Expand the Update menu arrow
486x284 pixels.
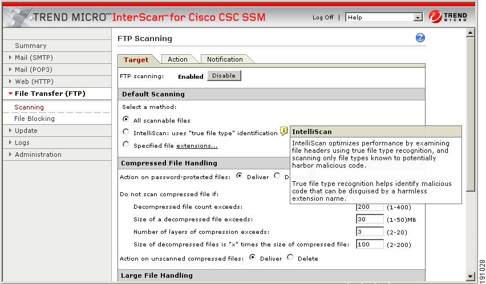tap(10, 131)
